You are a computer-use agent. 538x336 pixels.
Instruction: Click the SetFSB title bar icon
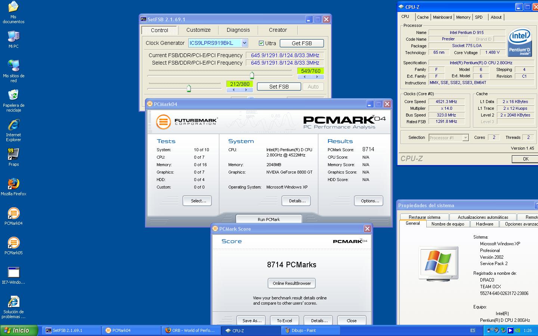(143, 19)
